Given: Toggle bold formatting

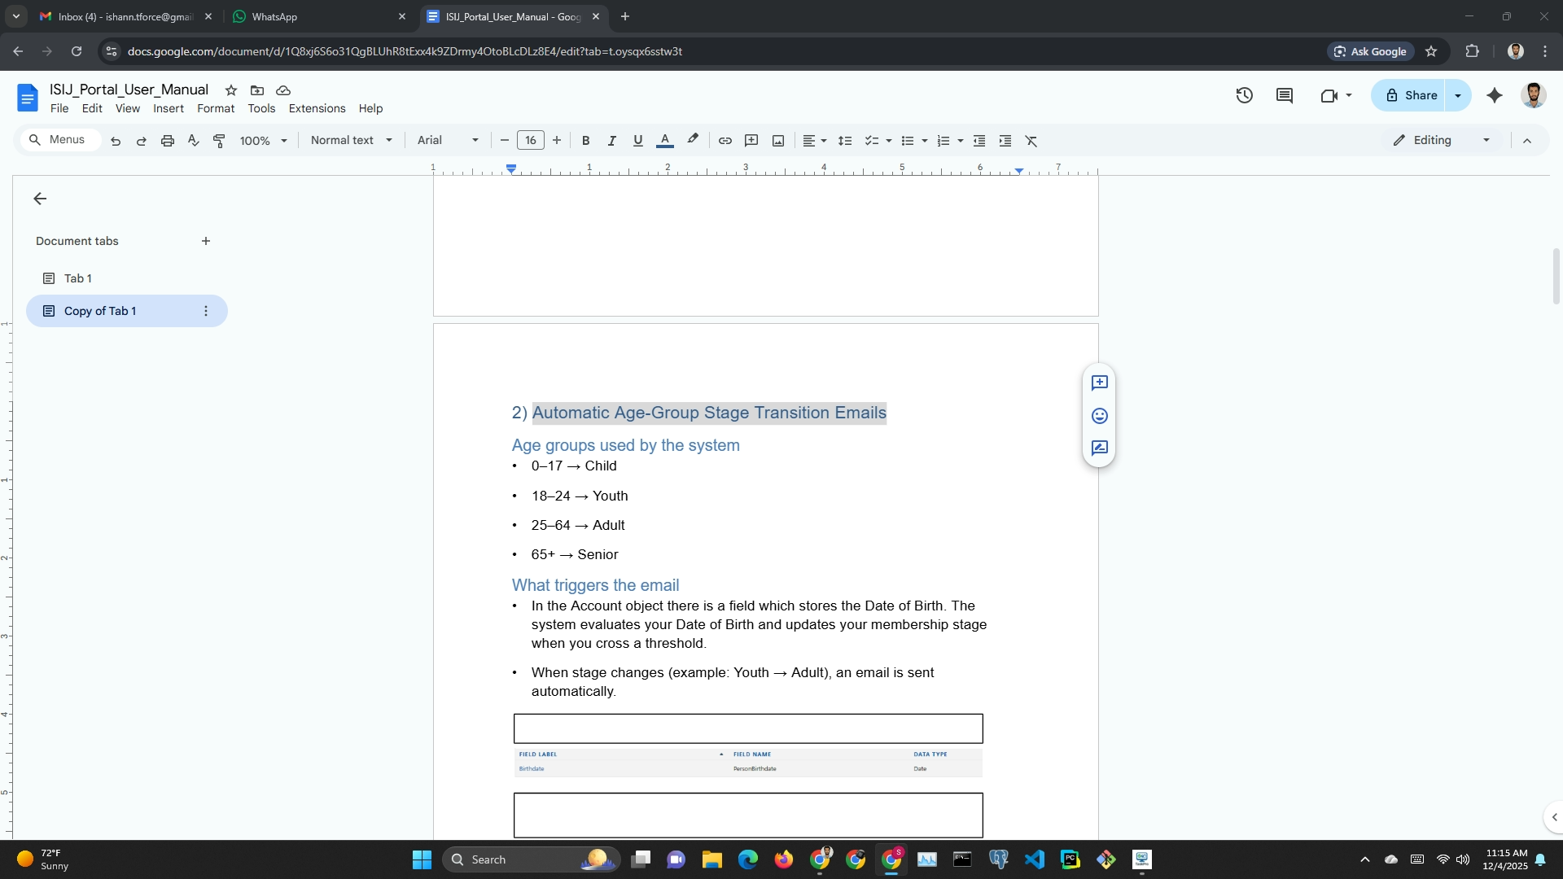Looking at the screenshot, I should pos(585,141).
